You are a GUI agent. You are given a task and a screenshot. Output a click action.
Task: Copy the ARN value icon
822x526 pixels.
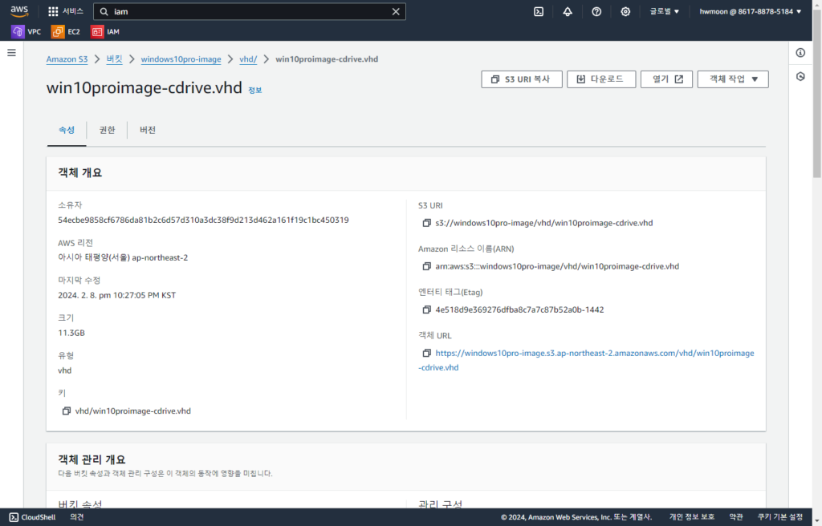coord(427,267)
